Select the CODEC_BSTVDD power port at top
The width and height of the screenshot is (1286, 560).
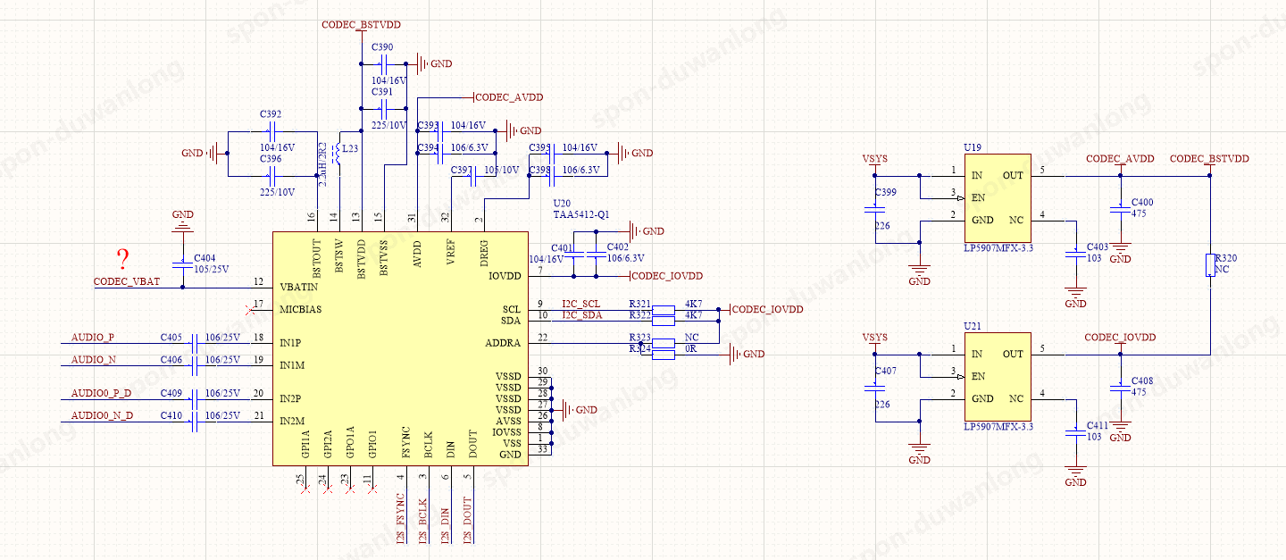(x=360, y=25)
